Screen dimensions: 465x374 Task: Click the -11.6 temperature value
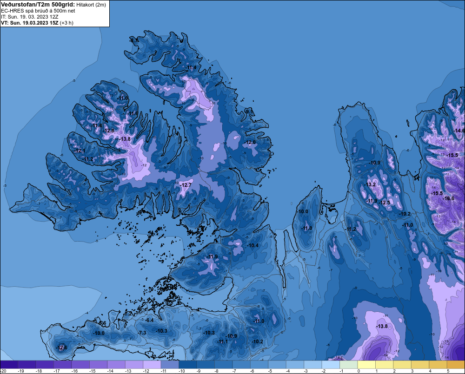coord(133,113)
